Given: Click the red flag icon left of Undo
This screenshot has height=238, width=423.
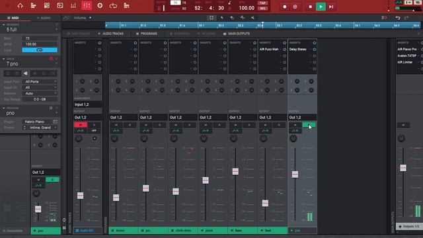Looking at the screenshot, I should [x=384, y=18].
